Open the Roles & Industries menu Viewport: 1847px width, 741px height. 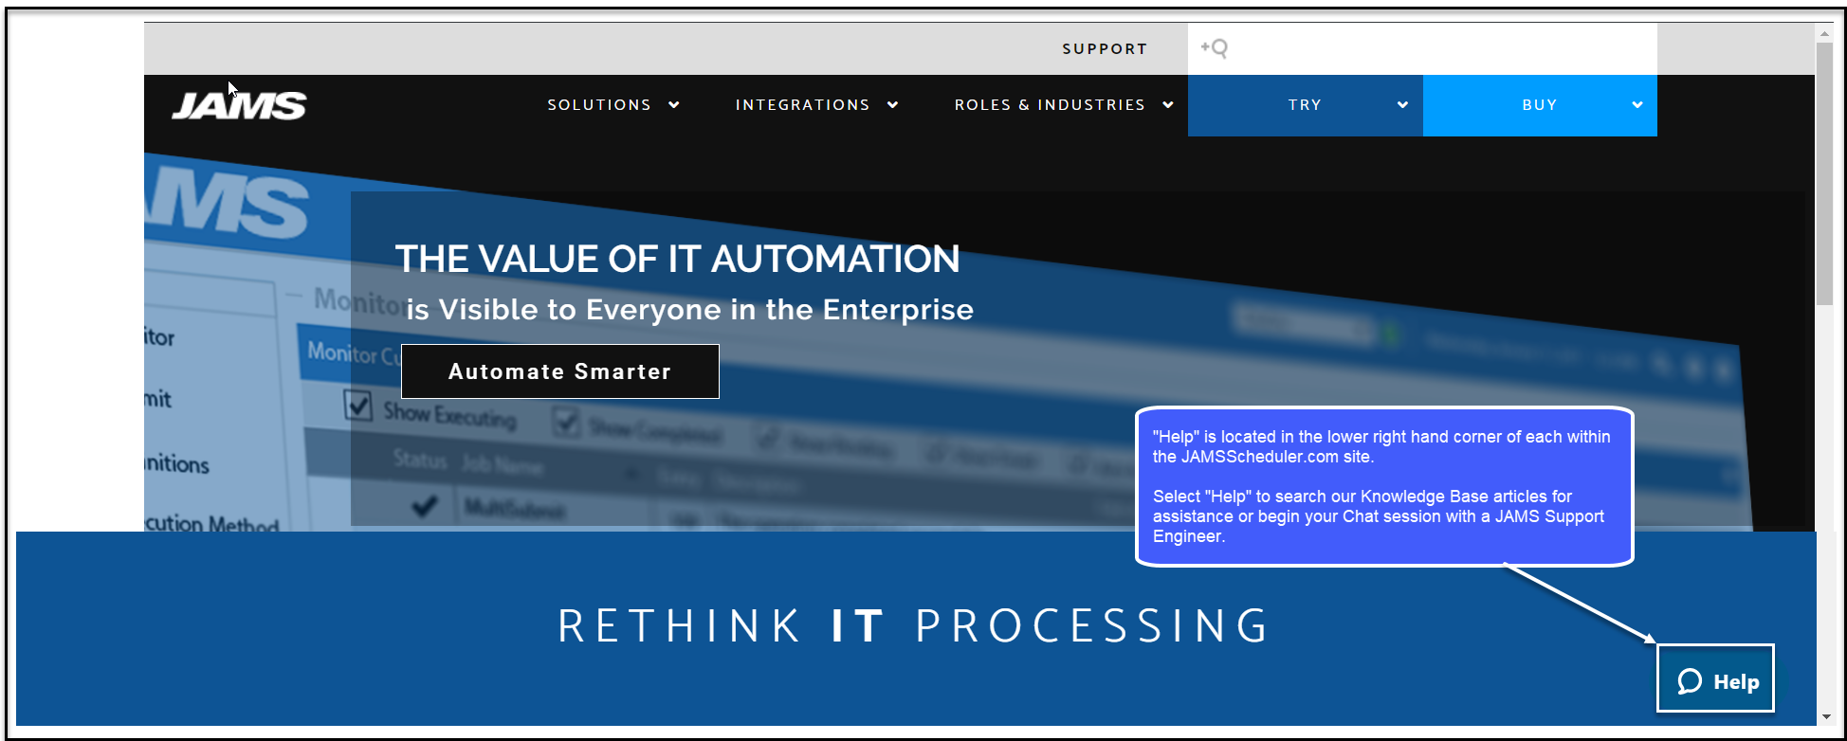[1050, 105]
